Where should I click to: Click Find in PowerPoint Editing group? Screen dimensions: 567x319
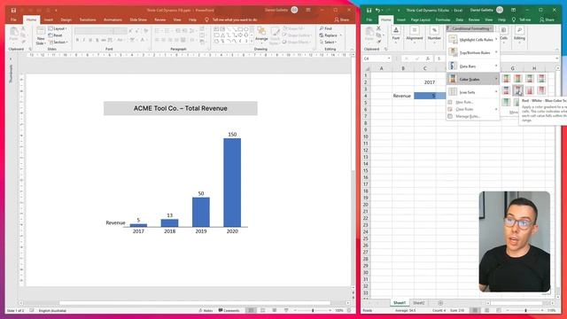pos(326,28)
